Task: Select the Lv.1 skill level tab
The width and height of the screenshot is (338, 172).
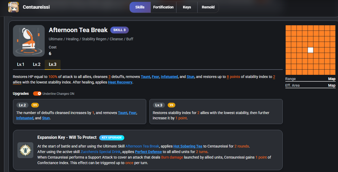Action: pos(21,65)
